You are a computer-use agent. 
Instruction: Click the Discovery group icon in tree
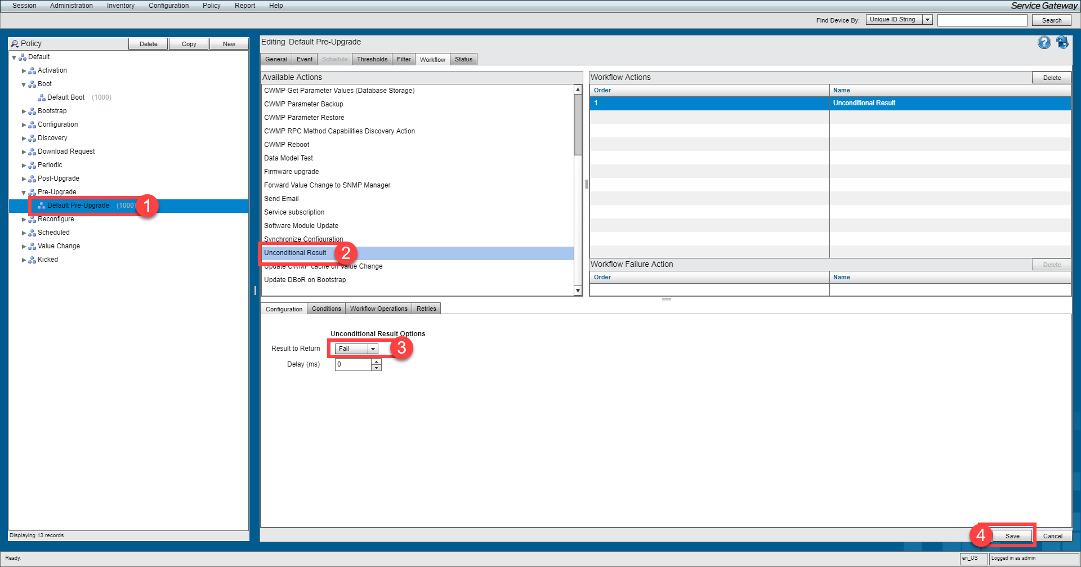(x=32, y=139)
